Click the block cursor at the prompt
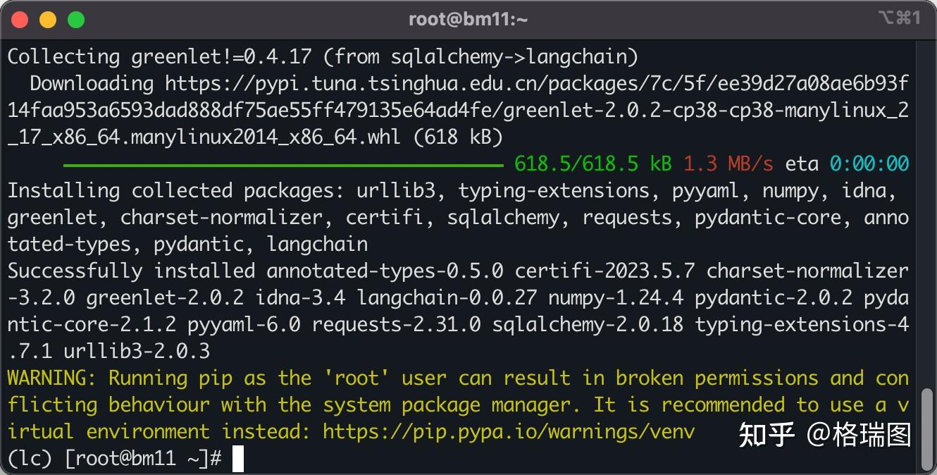This screenshot has width=937, height=475. (x=238, y=459)
